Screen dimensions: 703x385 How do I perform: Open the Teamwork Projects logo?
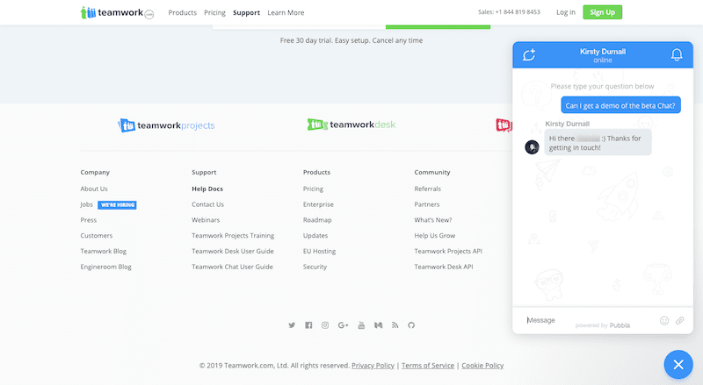[x=166, y=125]
